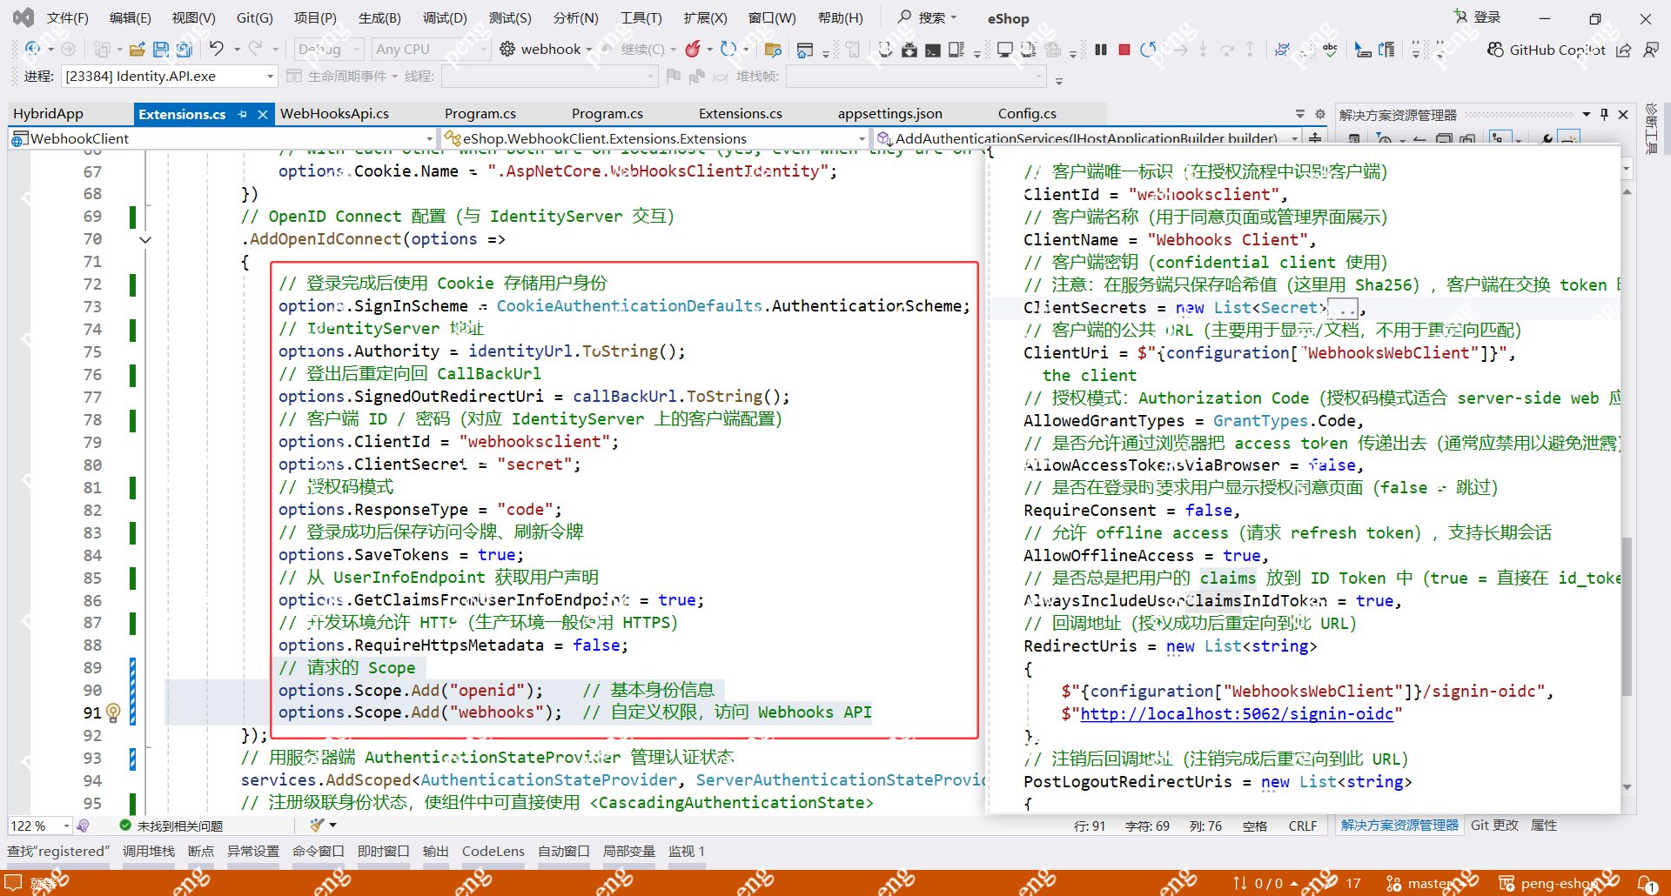This screenshot has height=896, width=1671.
Task: Open the 生命周期事件 lifecycle events dropdown
Action: [x=341, y=77]
